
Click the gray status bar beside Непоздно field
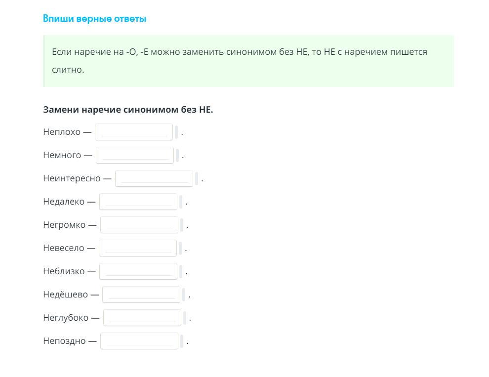(x=182, y=341)
